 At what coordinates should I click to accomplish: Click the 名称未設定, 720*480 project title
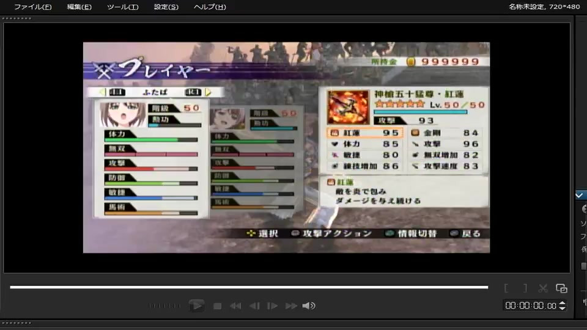(x=544, y=6)
